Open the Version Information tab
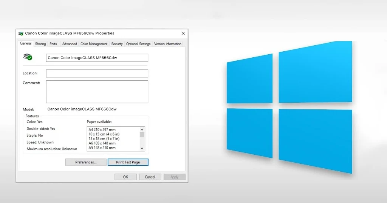Image resolution: width=387 pixels, height=203 pixels. [x=167, y=44]
